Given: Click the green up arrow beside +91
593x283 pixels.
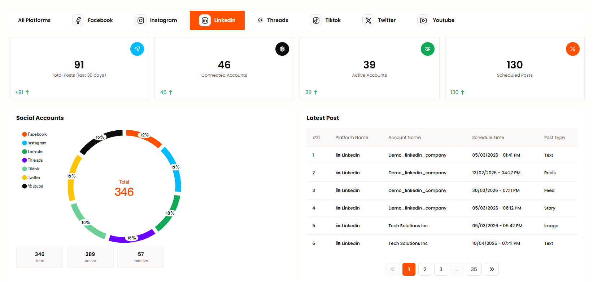Looking at the screenshot, I should [27, 92].
